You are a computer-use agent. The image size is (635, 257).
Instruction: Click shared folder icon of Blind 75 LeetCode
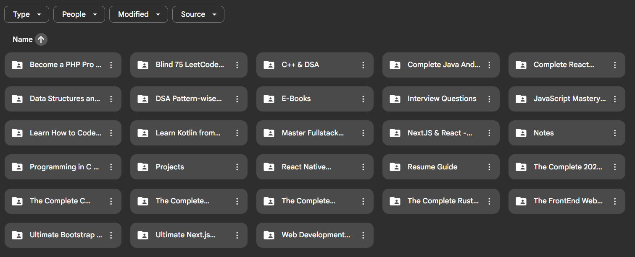tap(143, 65)
